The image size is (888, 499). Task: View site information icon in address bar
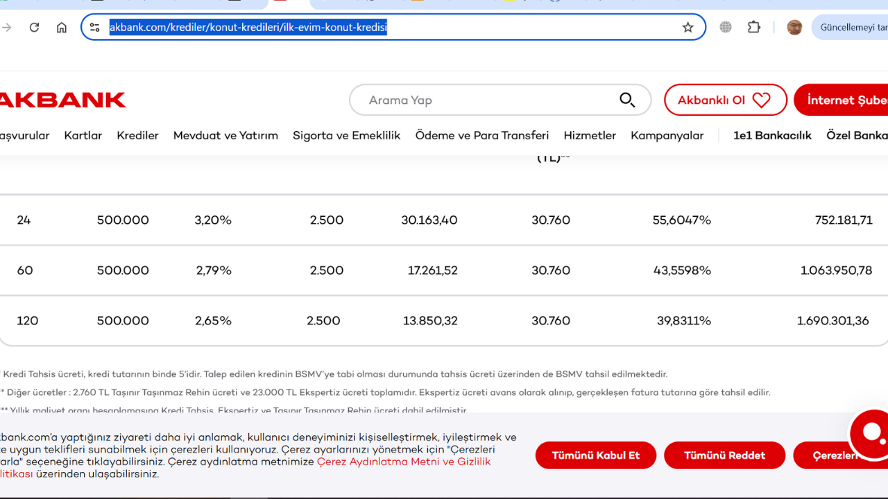(x=95, y=28)
